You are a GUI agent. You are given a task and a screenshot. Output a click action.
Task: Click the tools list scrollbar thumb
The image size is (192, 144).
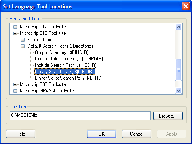[x=178, y=70]
